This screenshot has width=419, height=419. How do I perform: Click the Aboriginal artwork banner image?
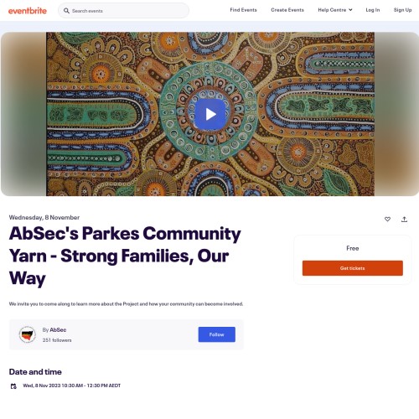tap(210, 114)
